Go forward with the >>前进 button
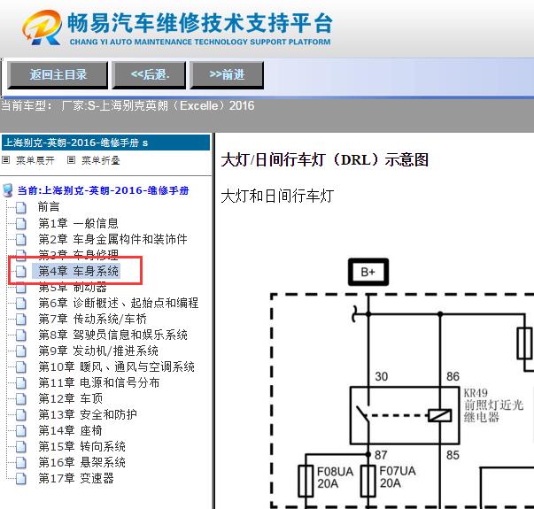Viewport: 534px width, 509px height. [227, 75]
